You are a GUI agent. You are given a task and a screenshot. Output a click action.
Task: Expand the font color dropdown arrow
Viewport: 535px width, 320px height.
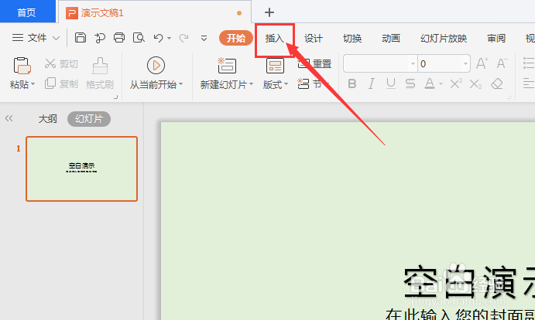(441, 83)
